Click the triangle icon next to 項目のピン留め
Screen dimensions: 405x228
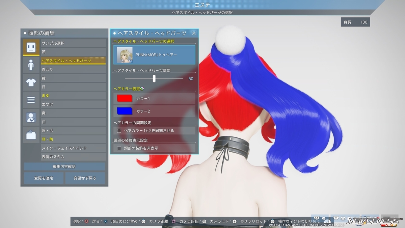pyautogui.click(x=143, y=221)
